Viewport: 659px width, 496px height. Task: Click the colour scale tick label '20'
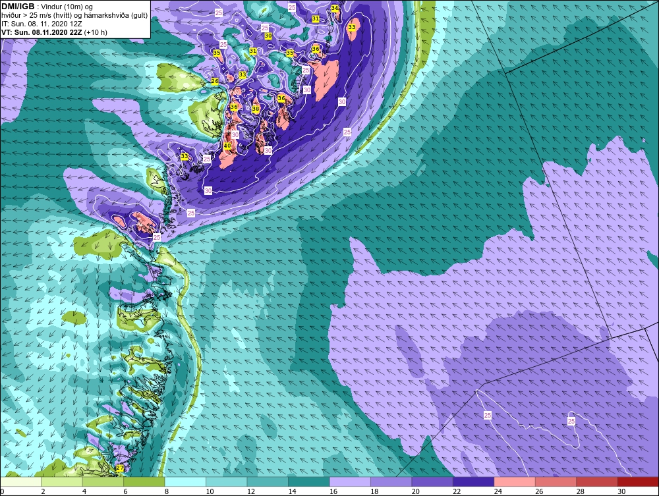416,491
